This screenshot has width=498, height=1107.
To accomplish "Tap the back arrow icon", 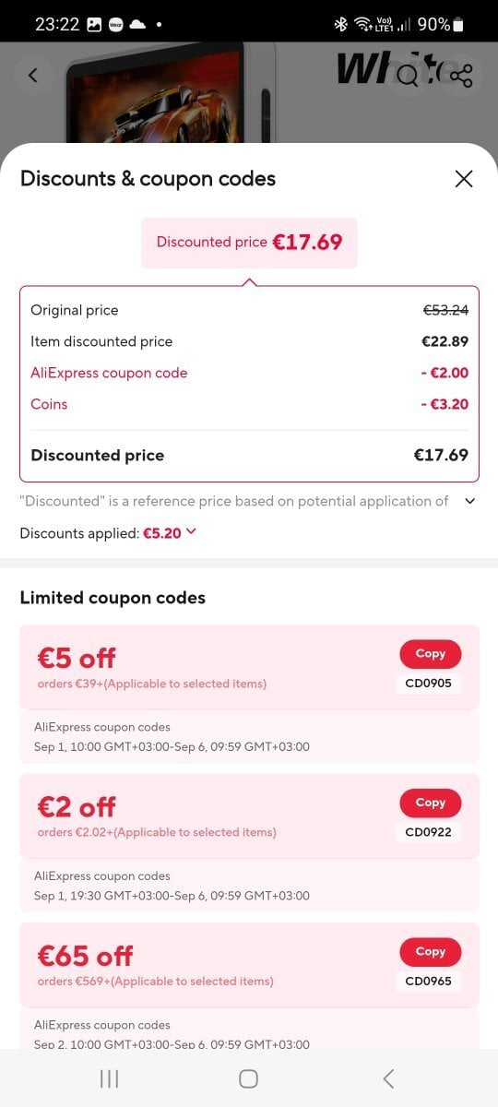I will pos(33,76).
